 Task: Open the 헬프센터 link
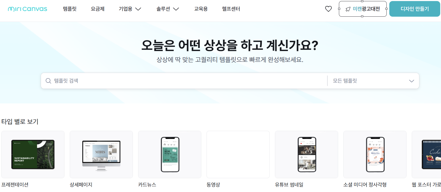[231, 9]
